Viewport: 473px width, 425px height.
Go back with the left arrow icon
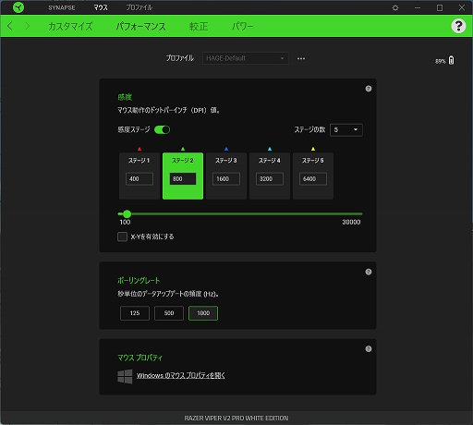coord(10,26)
